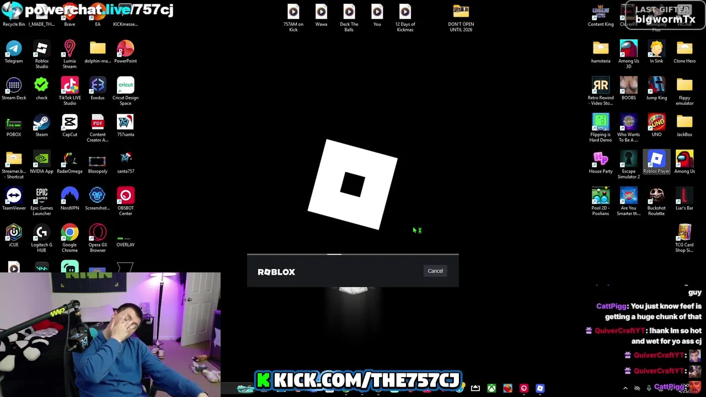Viewport: 706px width, 397px height.
Task: Launch Steam from the desktop
Action: click(41, 125)
